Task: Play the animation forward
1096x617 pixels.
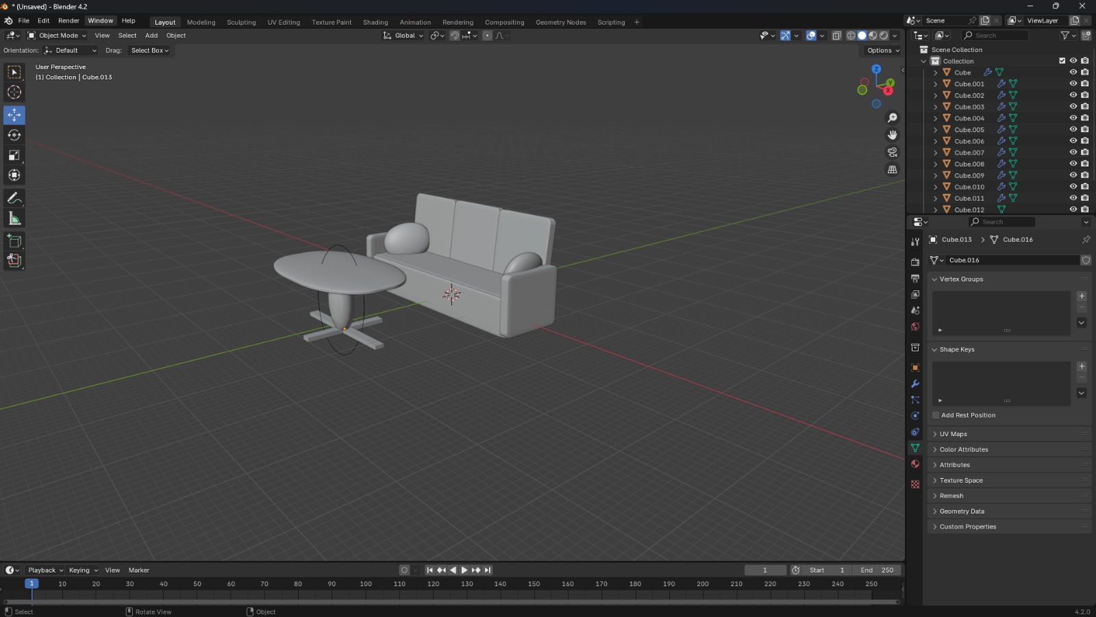Action: point(464,570)
